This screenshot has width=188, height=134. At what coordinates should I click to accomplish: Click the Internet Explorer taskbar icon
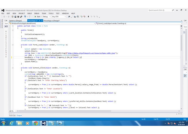[x=12, y=123]
